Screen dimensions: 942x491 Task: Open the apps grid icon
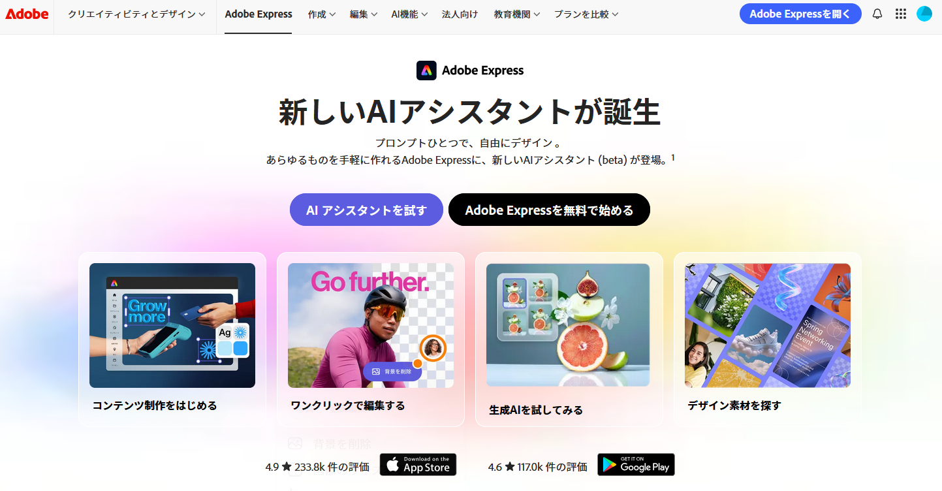pos(901,14)
